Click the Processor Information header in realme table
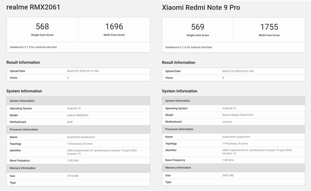Viewport: 311px width, 191px height. tap(24, 130)
